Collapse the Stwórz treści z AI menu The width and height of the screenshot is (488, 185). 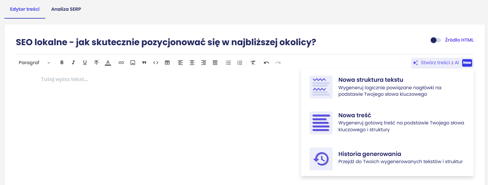(442, 63)
